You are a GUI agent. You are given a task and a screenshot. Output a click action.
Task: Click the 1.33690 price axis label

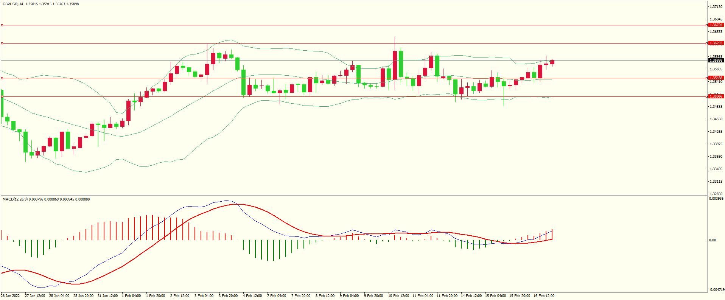pos(716,157)
